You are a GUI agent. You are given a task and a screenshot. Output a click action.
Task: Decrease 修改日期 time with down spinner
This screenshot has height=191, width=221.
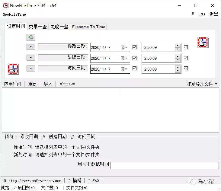[178, 49]
